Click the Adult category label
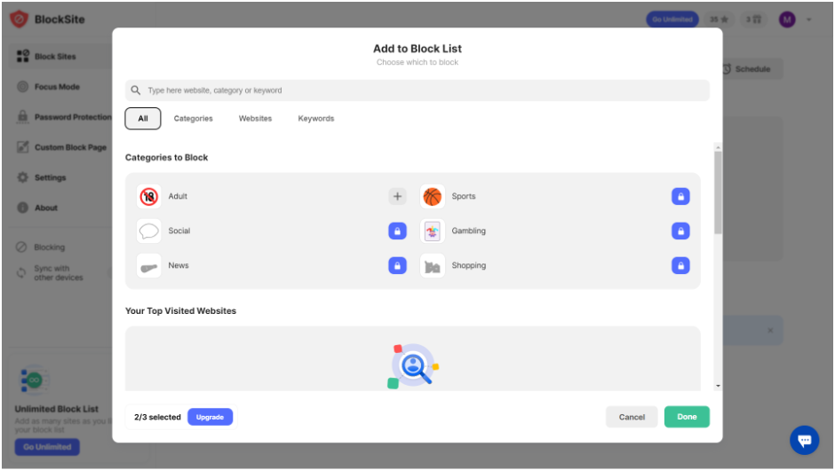The width and height of the screenshot is (835, 470). tap(178, 196)
